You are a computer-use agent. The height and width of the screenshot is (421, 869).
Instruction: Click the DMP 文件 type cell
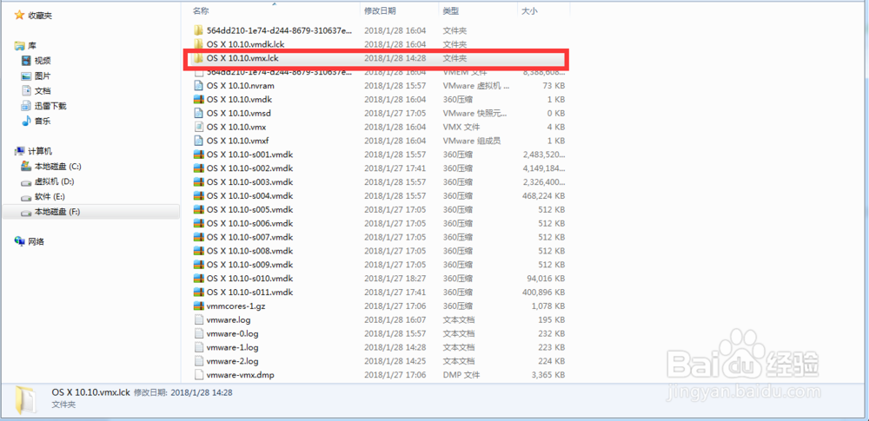coord(461,375)
